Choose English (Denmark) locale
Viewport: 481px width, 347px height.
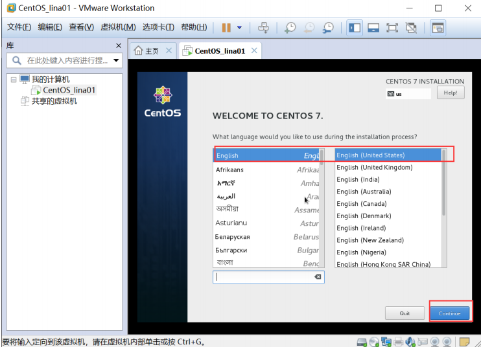[388, 216]
